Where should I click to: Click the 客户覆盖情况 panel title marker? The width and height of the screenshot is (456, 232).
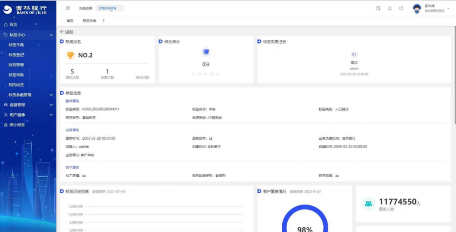coord(260,191)
